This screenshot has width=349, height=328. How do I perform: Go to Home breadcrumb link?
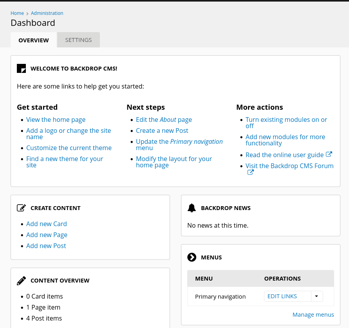click(x=17, y=13)
